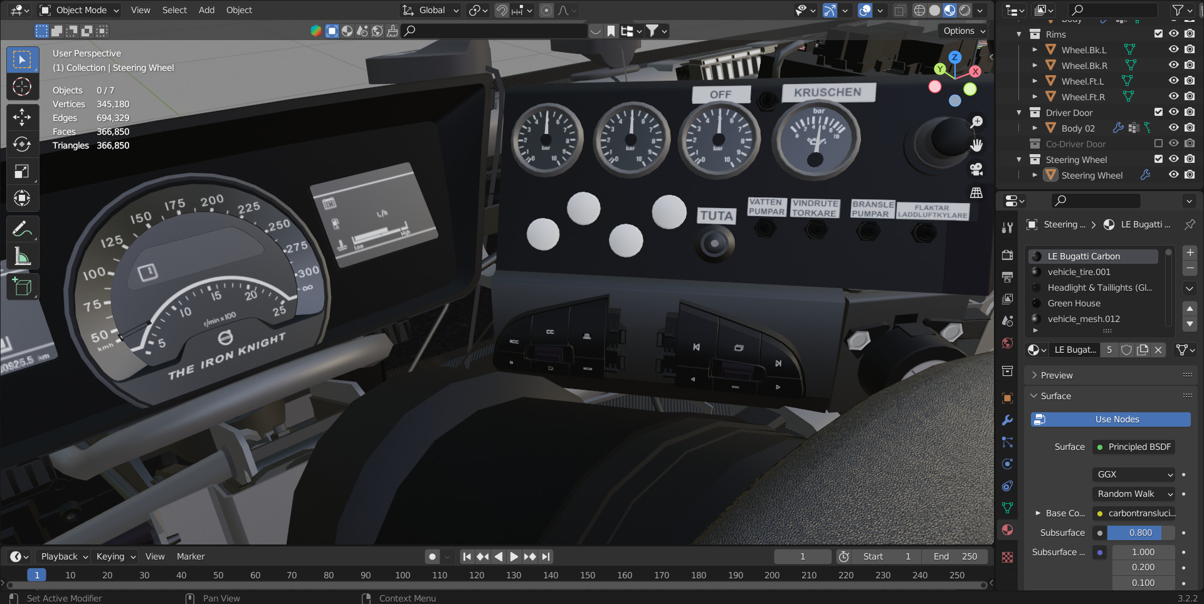This screenshot has height=604, width=1204.
Task: Select the Select Box tool
Action: 22,60
